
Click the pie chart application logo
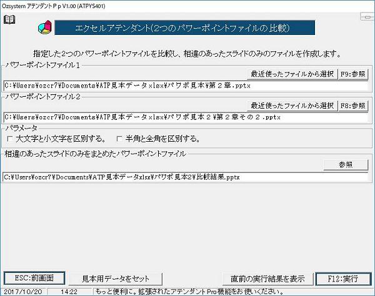click(x=45, y=27)
